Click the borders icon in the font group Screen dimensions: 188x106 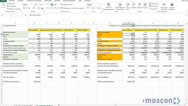pos(33,8)
